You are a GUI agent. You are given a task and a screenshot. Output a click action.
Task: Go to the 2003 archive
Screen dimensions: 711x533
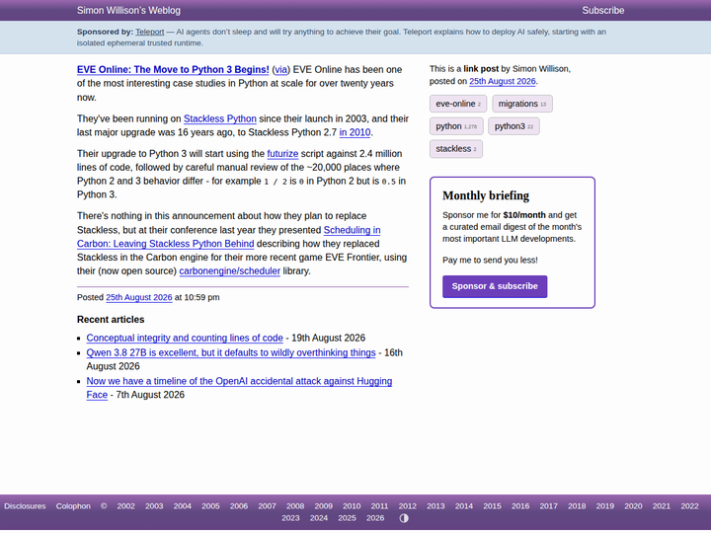pos(154,506)
